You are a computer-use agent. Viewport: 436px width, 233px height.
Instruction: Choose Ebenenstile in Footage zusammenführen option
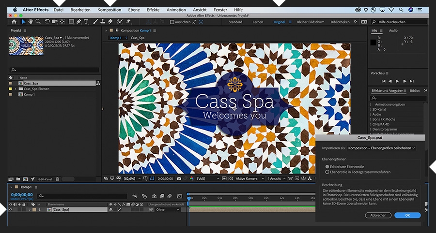(x=327, y=172)
